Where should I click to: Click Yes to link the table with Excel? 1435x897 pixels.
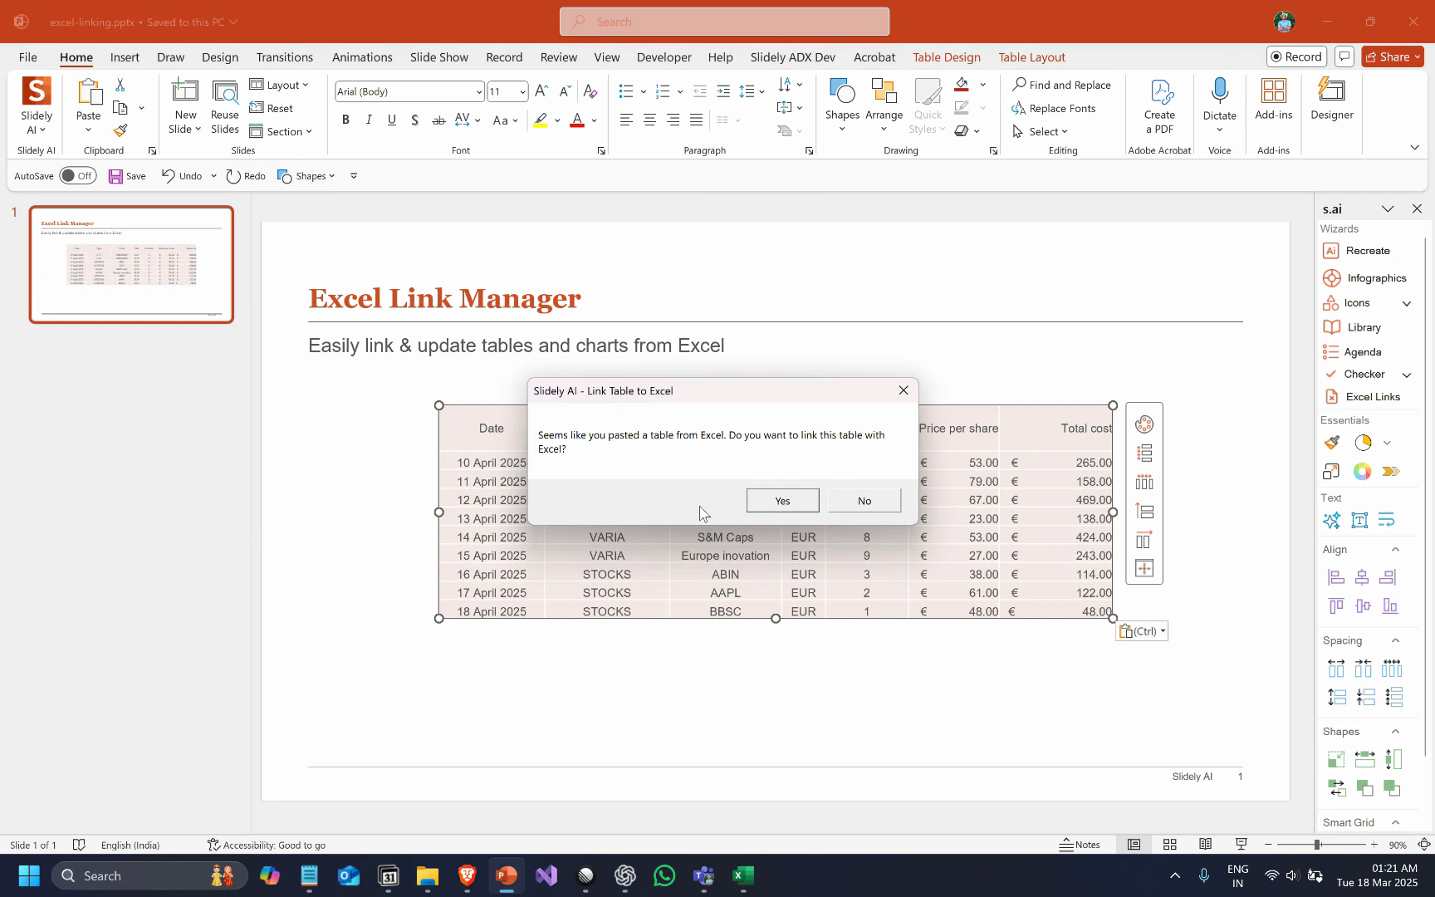781,500
